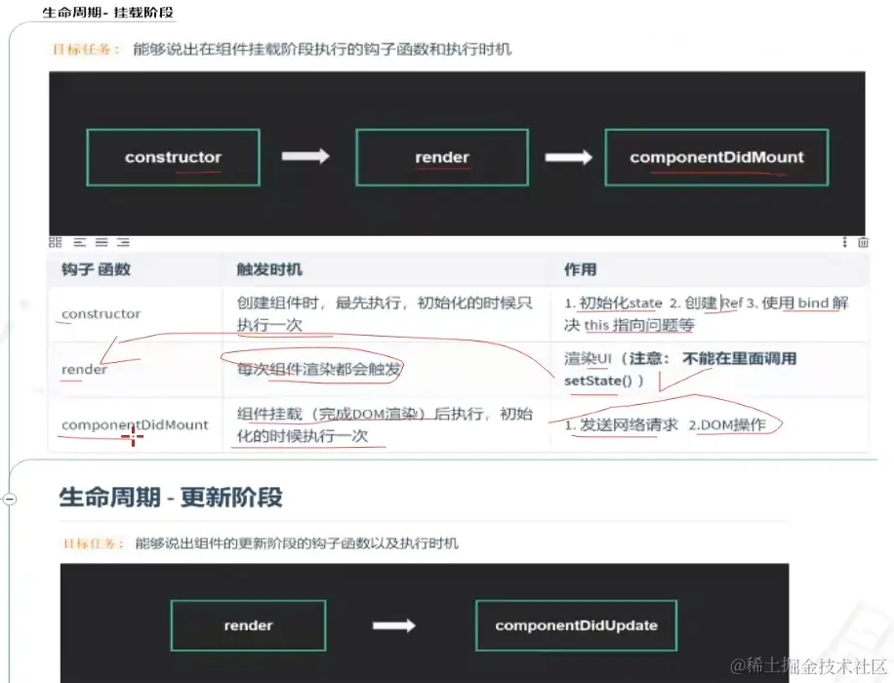Select the componentDidMount box in diagram
894x683 pixels.
pos(716,157)
